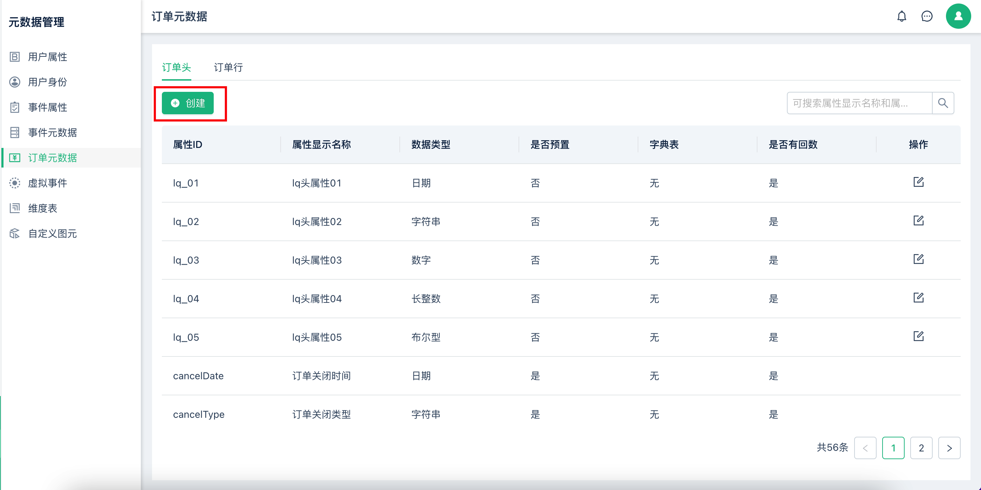Click the 是否有回数 column header

coord(793,144)
